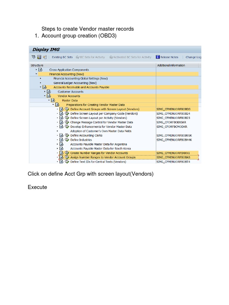Click SIMG_CFMENUORFBOB44K cell
Screen dimensions: 229x305
coord(174,140)
